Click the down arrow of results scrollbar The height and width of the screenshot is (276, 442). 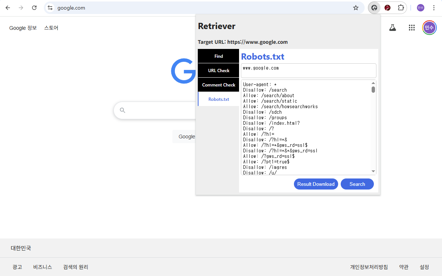click(373, 171)
